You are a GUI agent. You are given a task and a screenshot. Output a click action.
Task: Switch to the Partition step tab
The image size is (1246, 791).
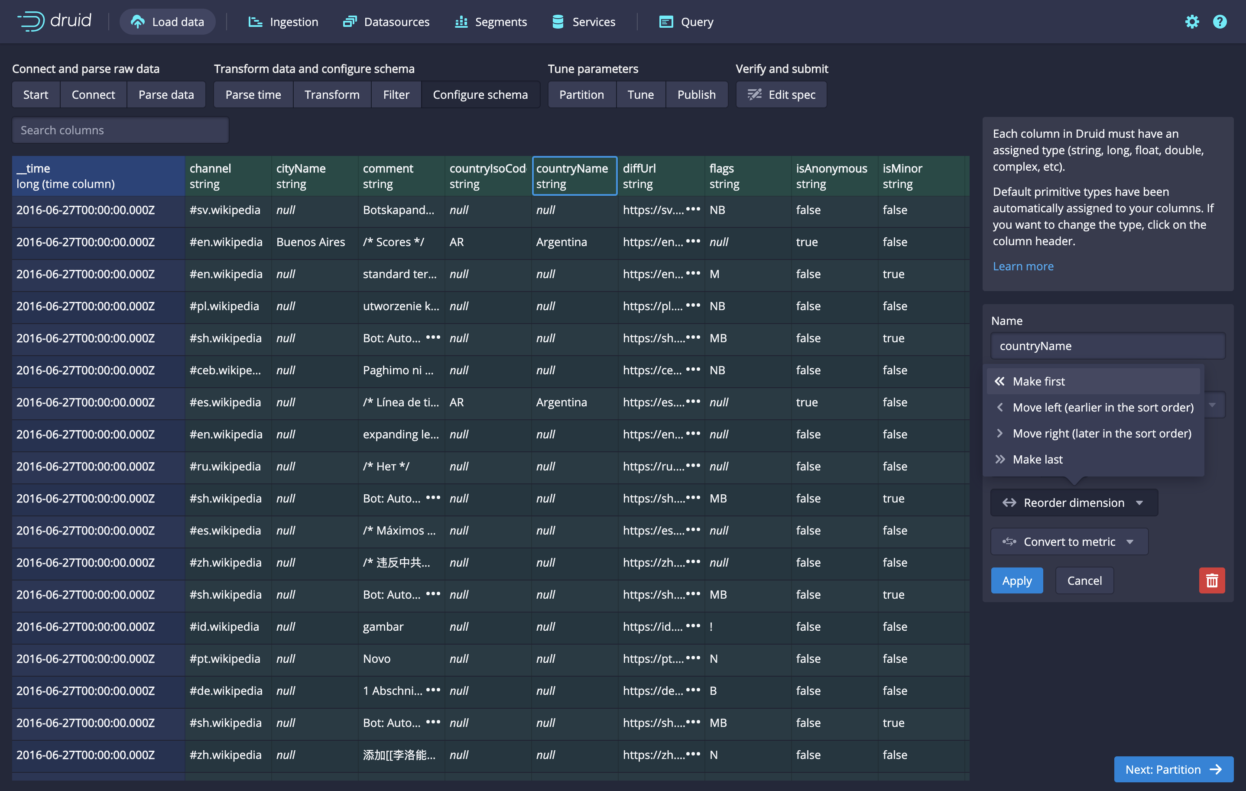click(581, 95)
